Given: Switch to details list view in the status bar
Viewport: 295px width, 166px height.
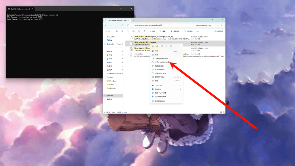Looking at the screenshot, I should (x=221, y=112).
